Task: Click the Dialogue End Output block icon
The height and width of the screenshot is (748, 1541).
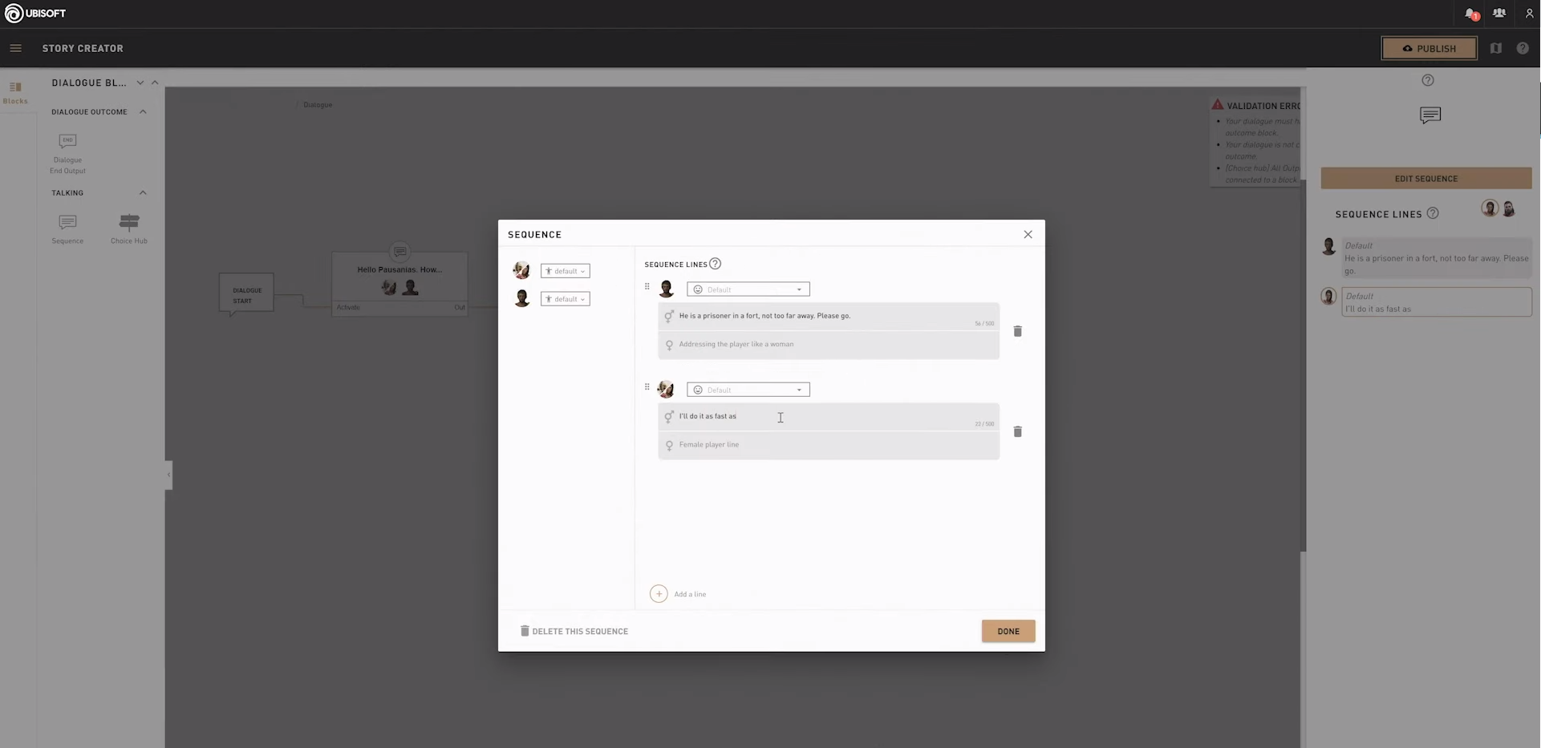Action: click(x=67, y=142)
